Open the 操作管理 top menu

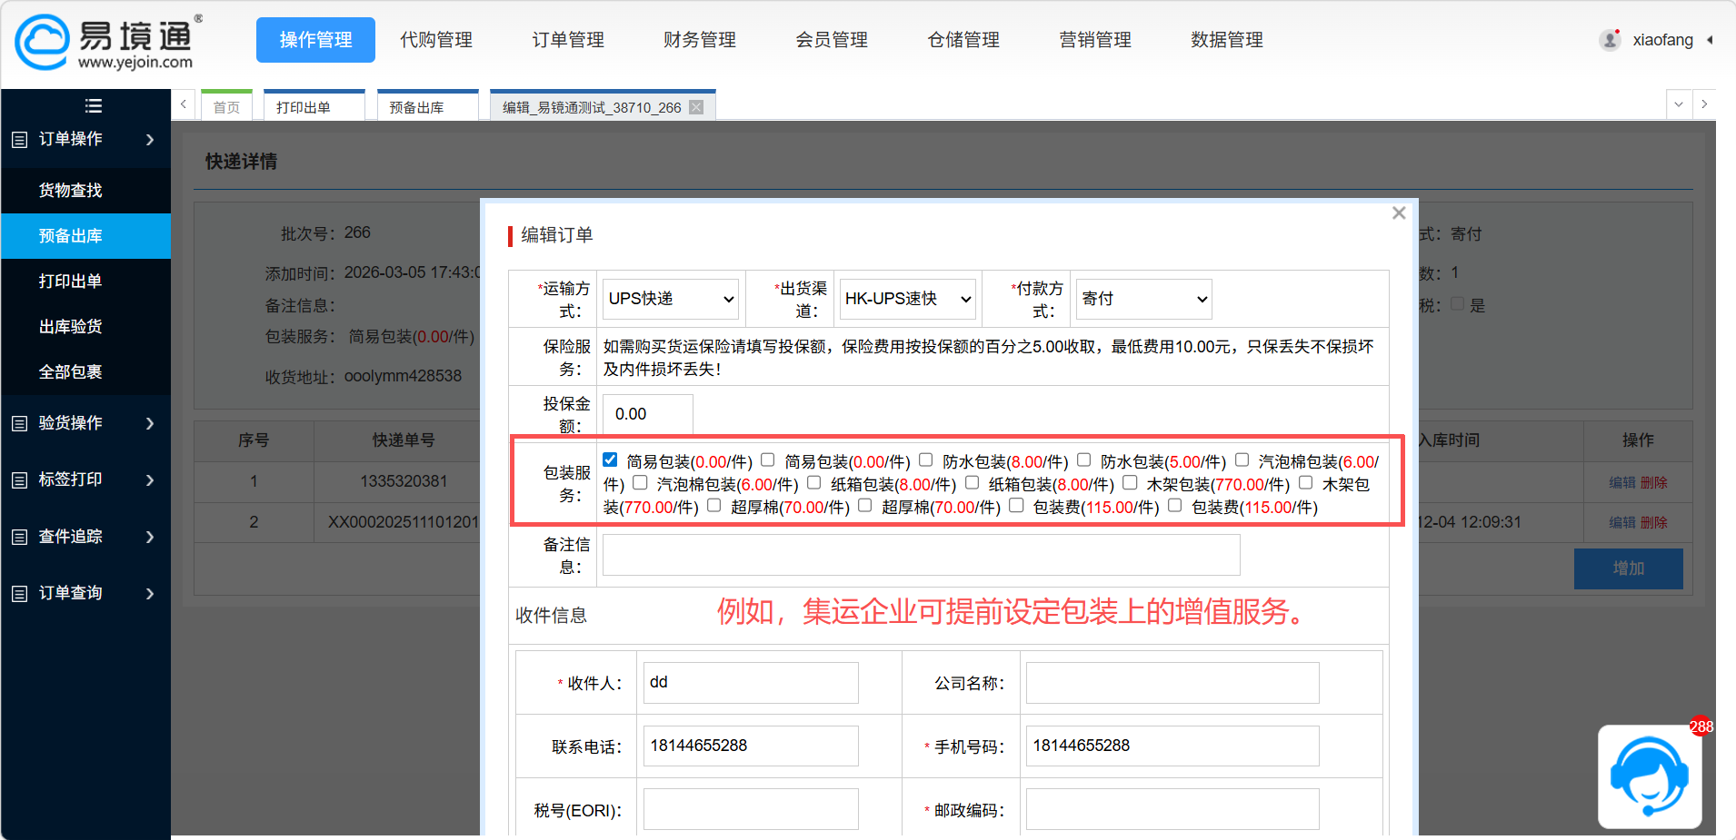[x=315, y=40]
